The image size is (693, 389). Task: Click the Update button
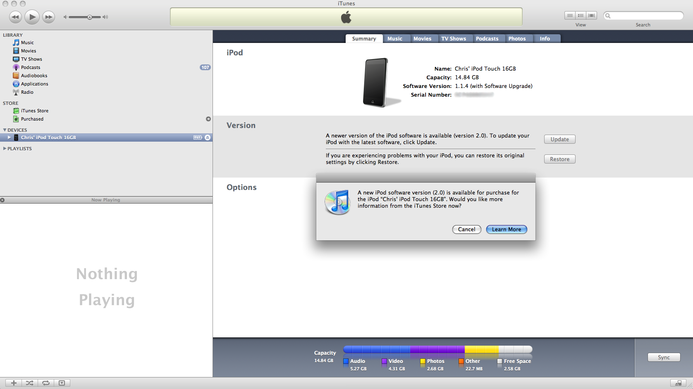(x=560, y=139)
